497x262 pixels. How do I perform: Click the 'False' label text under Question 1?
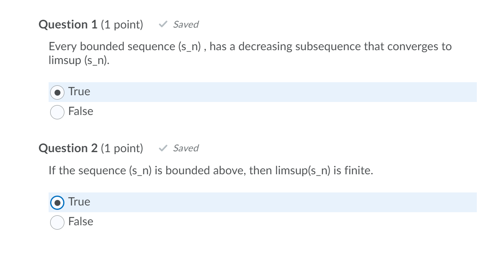[x=81, y=111]
